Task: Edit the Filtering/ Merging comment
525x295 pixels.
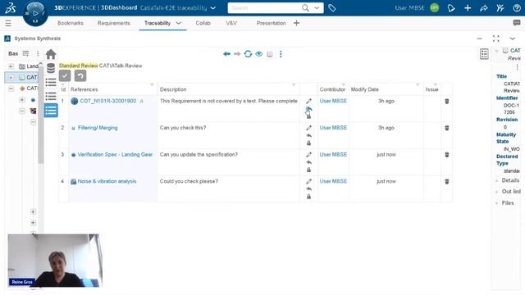Action: 308,128
